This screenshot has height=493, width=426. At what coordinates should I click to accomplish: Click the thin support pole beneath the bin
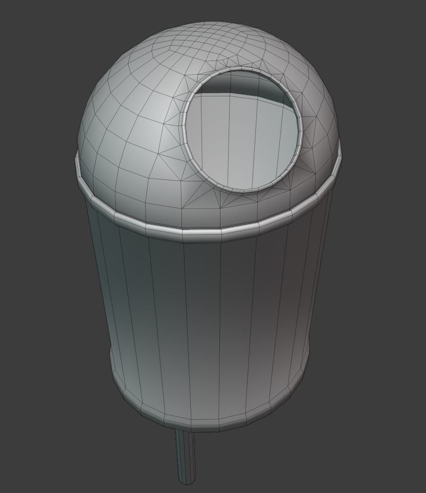coord(185,456)
